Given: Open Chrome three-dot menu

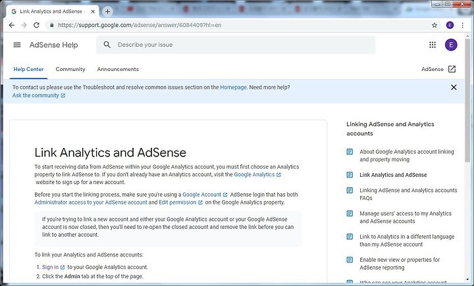Looking at the screenshot, I should [x=463, y=25].
